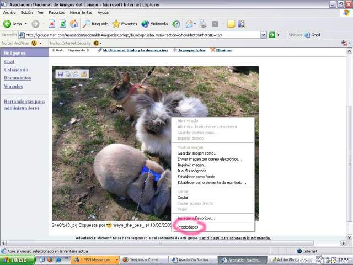This screenshot has height=265, width=353.
Task: Click Modificar el título y la descripción
Action: pyautogui.click(x=135, y=50)
